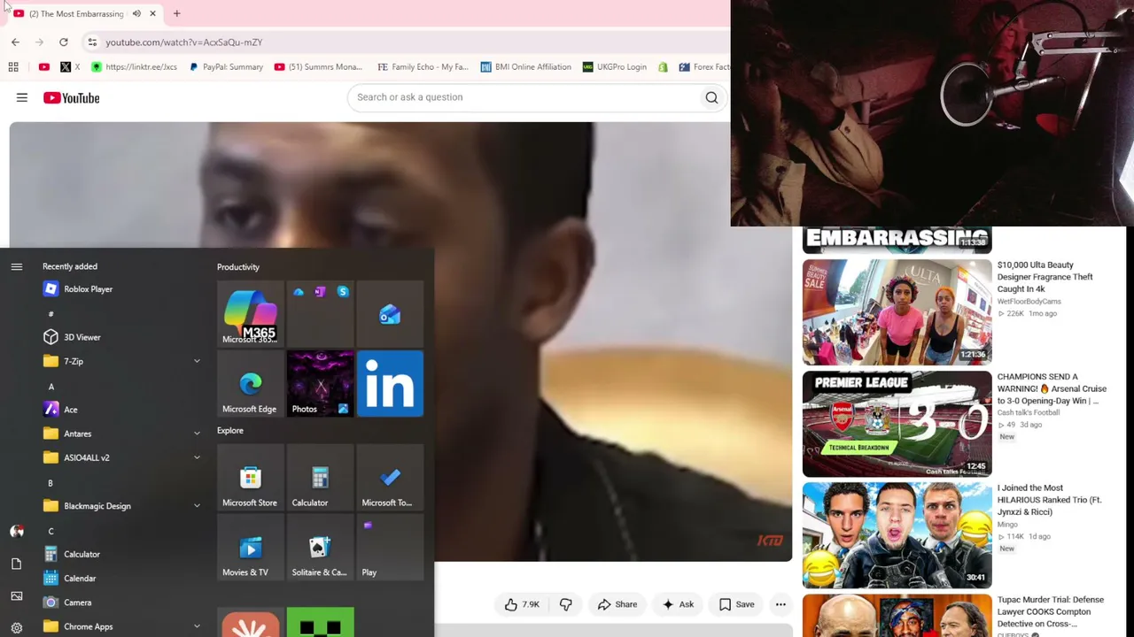Open the Photos tile
The image size is (1134, 637).
point(320,384)
